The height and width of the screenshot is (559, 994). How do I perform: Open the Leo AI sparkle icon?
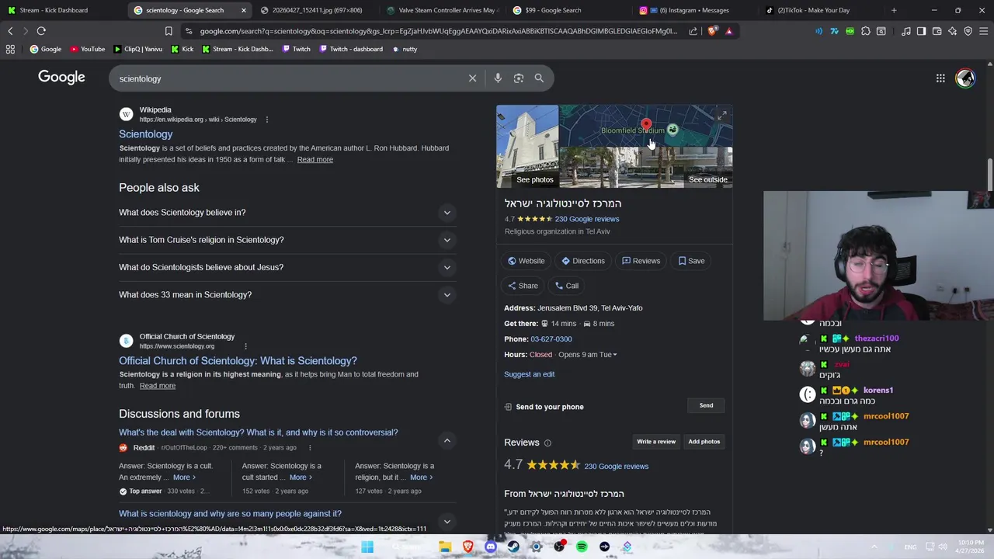952,31
